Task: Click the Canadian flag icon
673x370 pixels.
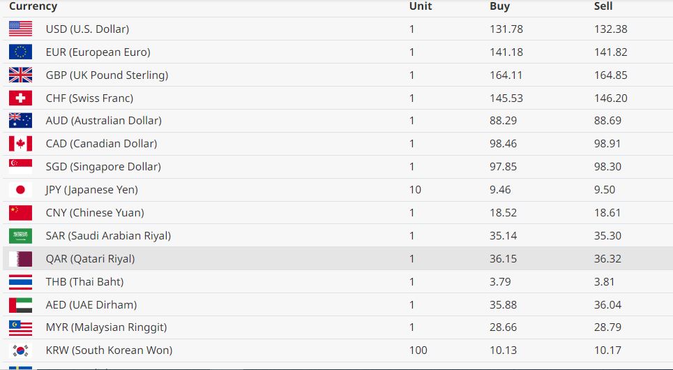Action: [x=20, y=143]
